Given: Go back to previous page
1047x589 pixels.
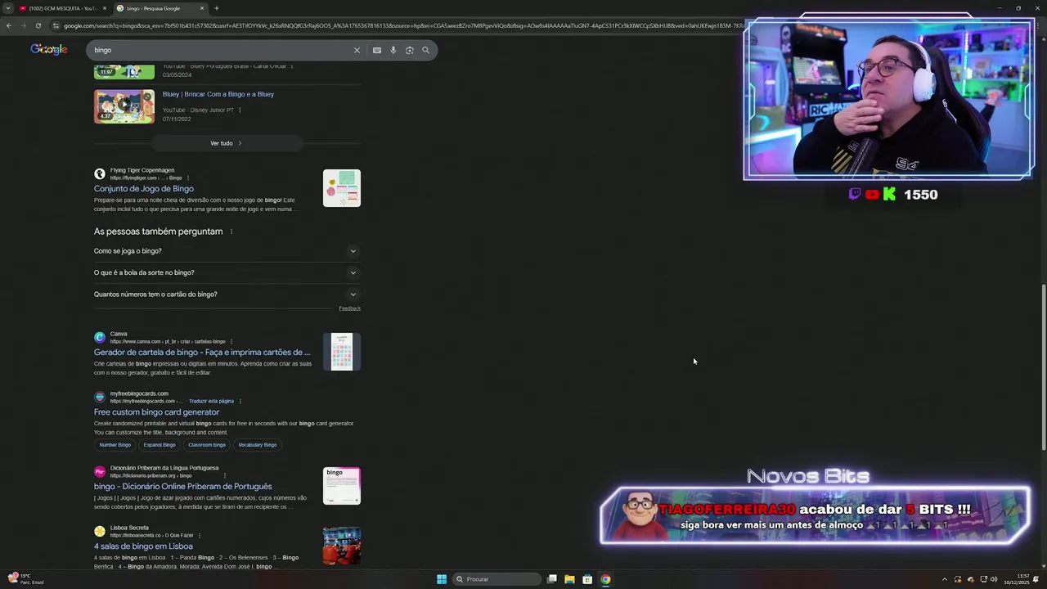Looking at the screenshot, I should [8, 25].
